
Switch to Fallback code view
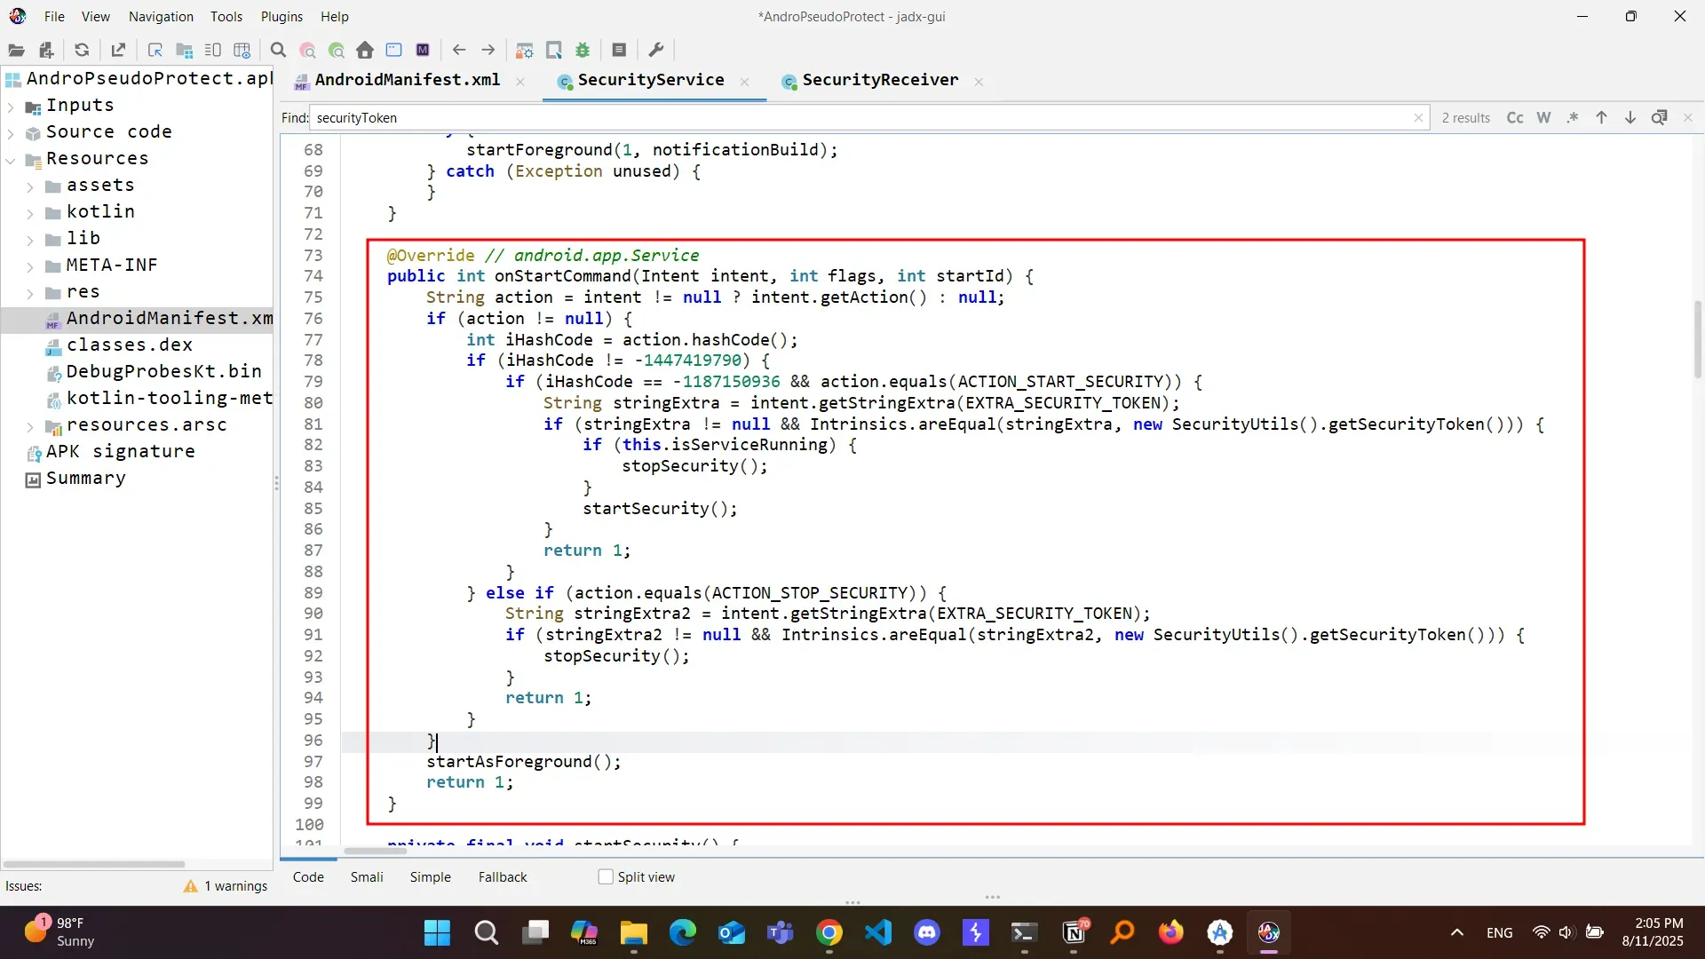(x=503, y=877)
